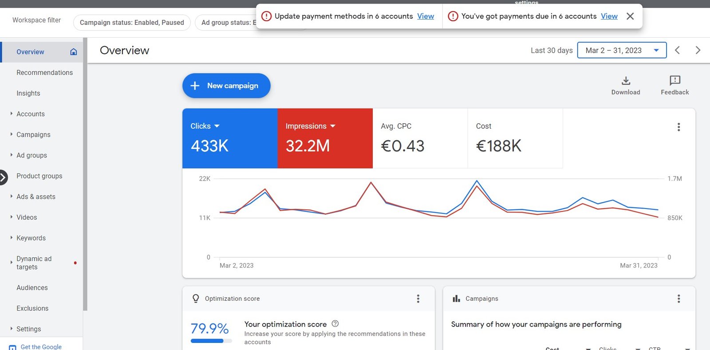Screen dimensions: 710x350
Task: Click the Get the Google link
Action: tap(41, 347)
